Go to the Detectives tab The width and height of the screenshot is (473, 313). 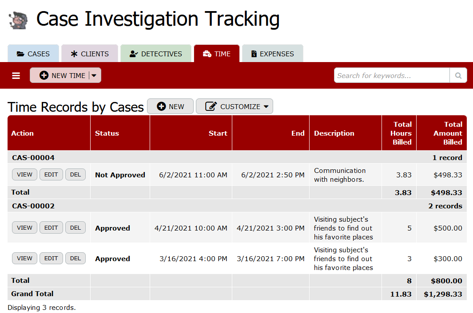(156, 54)
